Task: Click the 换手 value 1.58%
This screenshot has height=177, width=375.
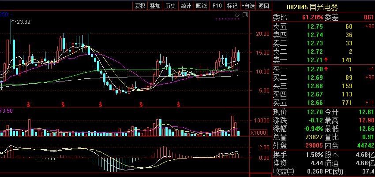Action: pos(315,155)
